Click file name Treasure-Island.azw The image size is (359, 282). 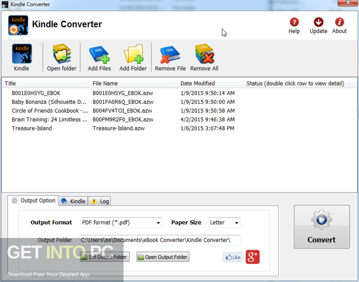[119, 128]
